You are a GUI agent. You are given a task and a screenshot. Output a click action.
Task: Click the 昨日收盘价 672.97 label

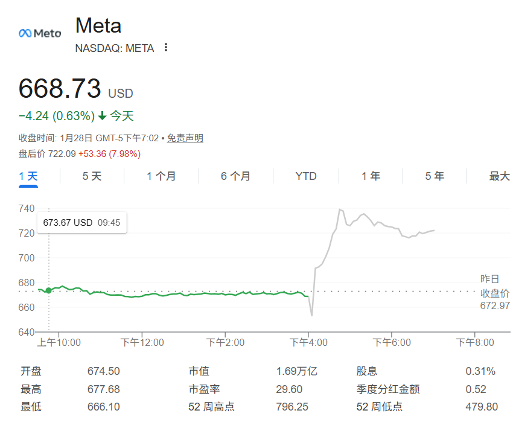pos(494,293)
